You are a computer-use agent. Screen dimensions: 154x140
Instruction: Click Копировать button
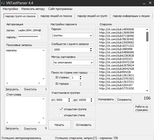(x=106, y=99)
